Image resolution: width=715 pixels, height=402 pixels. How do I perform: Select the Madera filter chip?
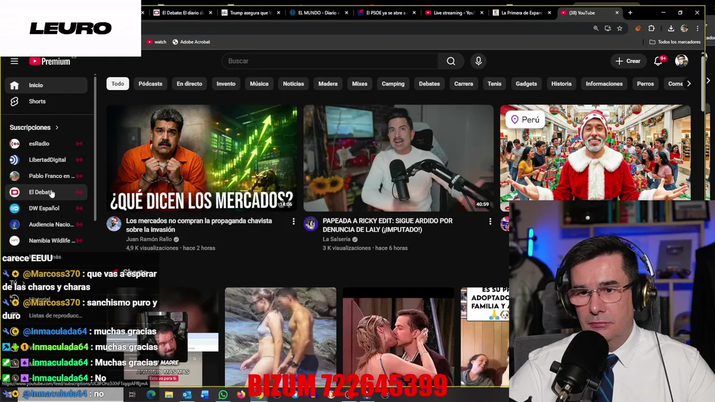point(328,84)
